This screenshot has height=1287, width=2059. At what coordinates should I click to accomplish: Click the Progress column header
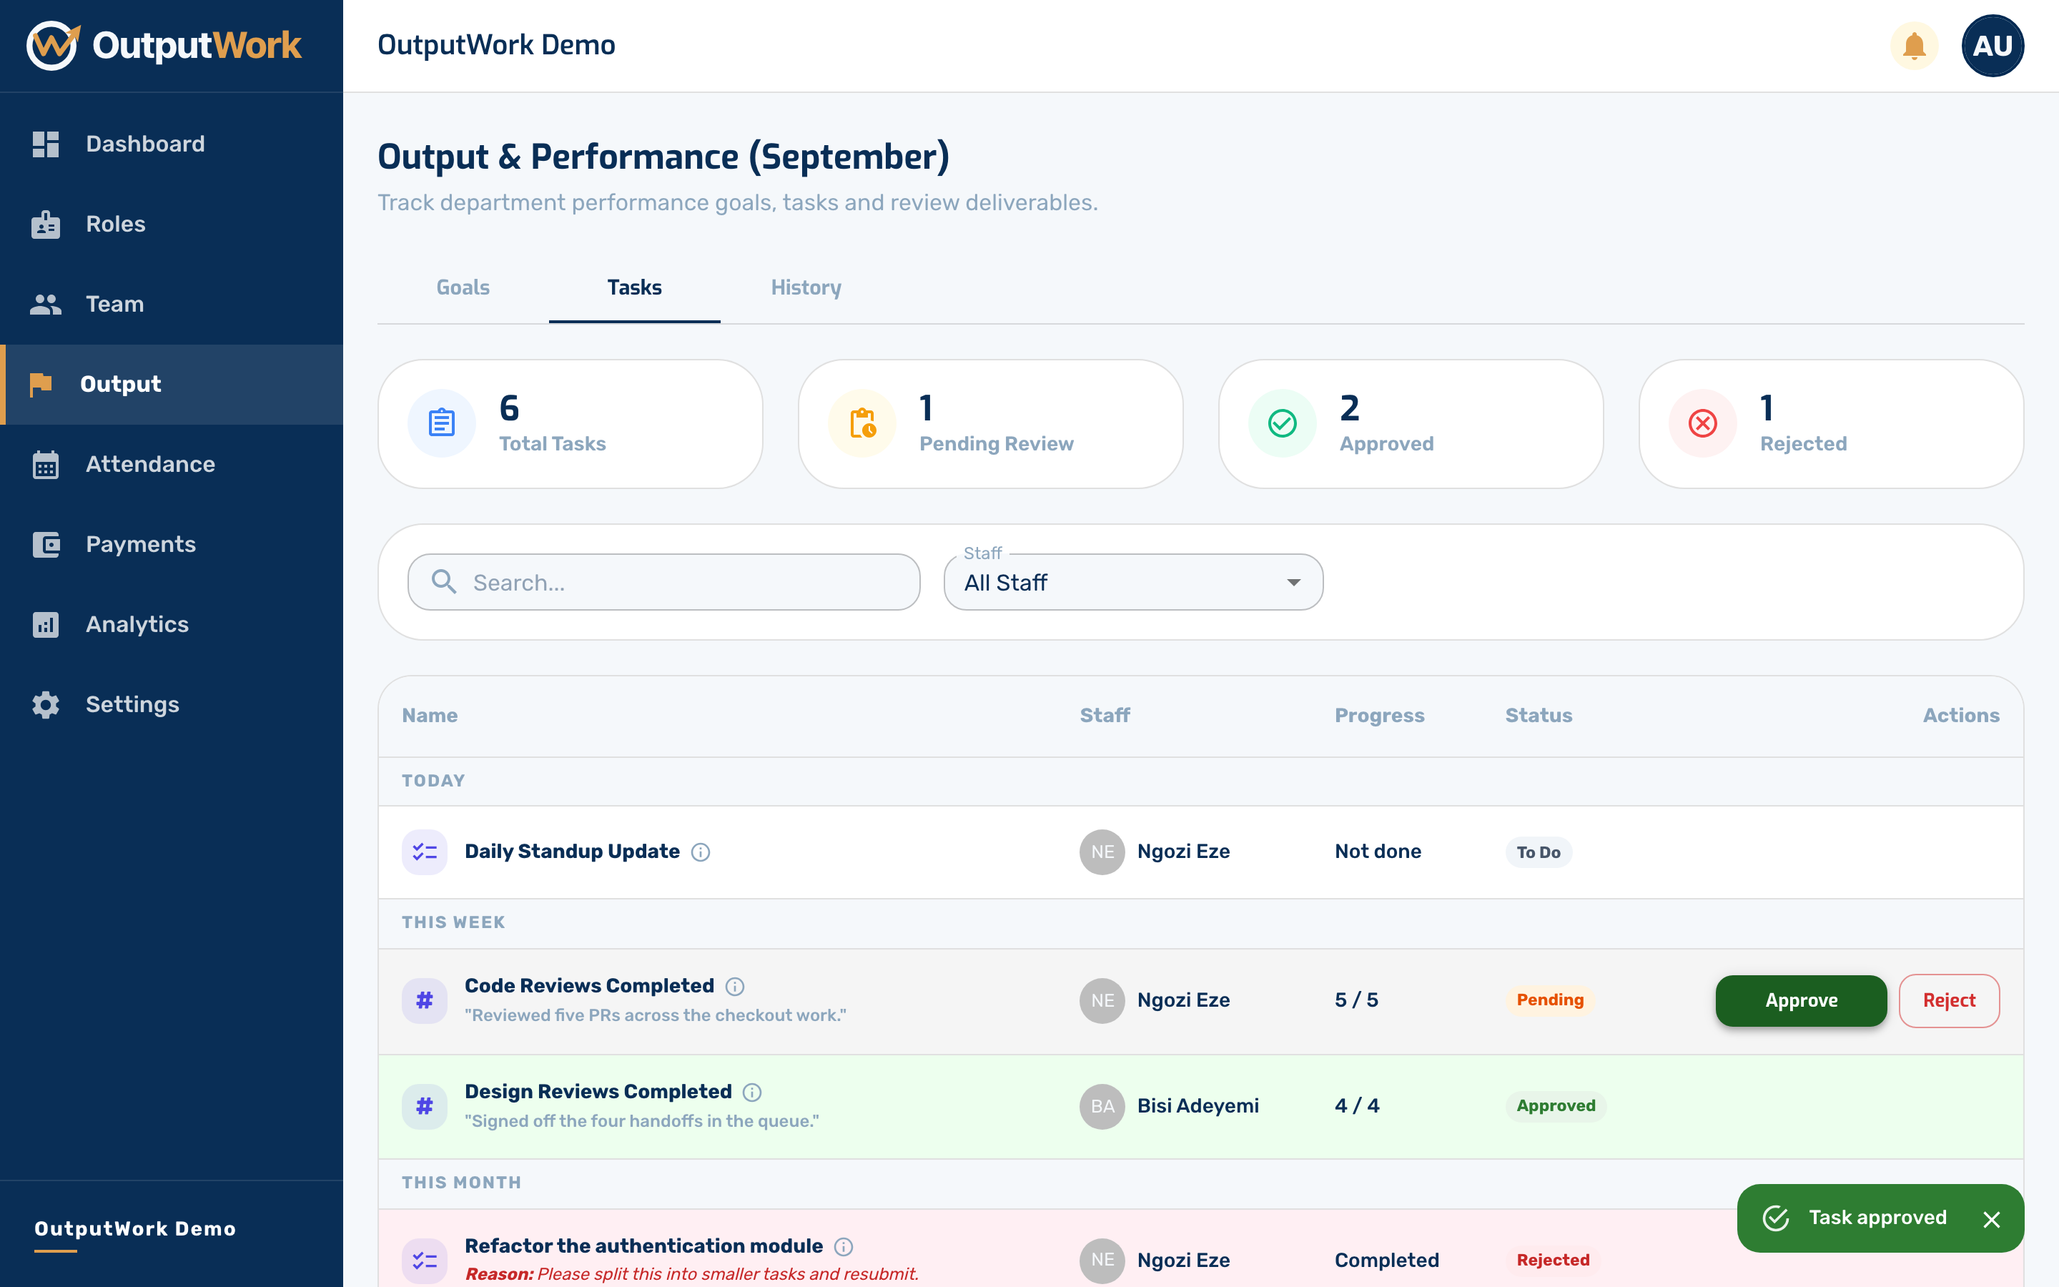point(1379,716)
